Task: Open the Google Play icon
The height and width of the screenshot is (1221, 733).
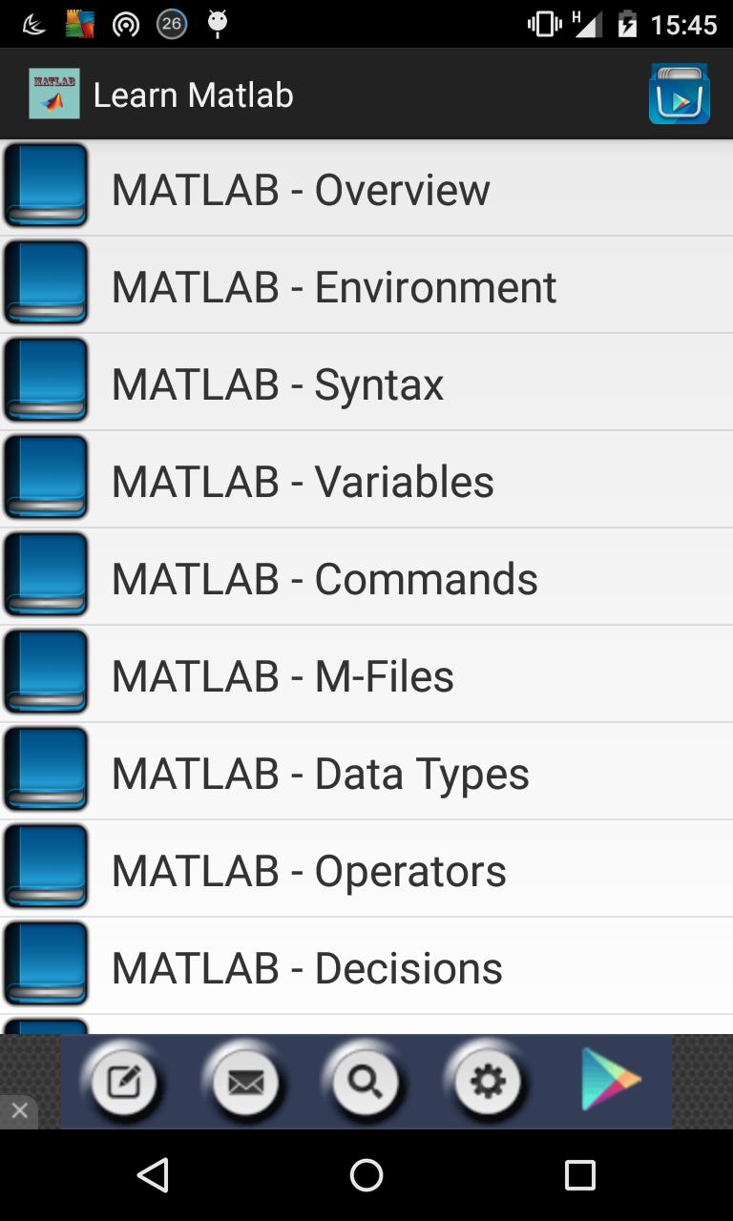Action: pos(611,1081)
